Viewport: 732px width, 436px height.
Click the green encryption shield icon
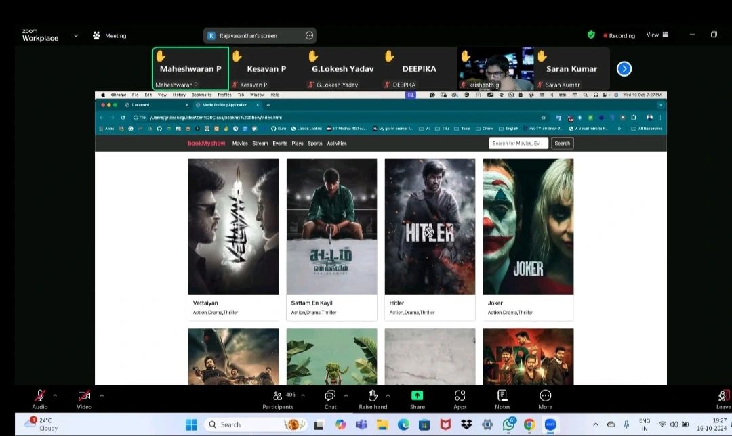click(591, 35)
